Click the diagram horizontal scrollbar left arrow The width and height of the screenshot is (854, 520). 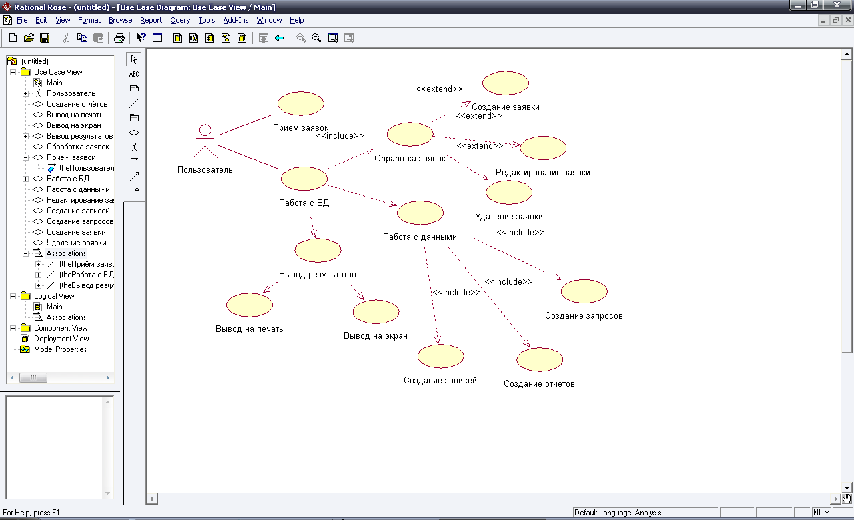click(152, 499)
